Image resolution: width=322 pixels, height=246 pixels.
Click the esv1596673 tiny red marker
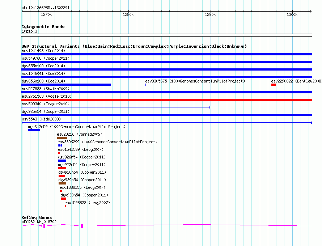coord(65,206)
